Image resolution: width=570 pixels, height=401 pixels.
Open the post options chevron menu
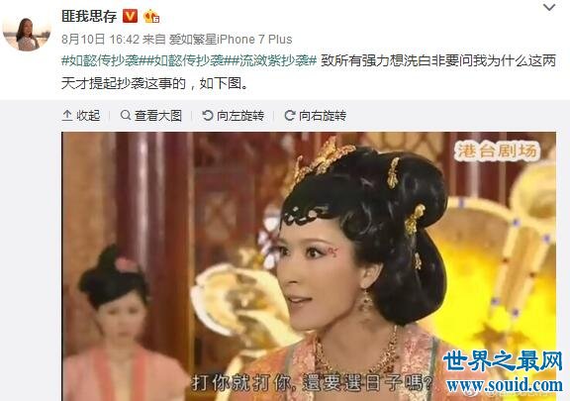(549, 7)
